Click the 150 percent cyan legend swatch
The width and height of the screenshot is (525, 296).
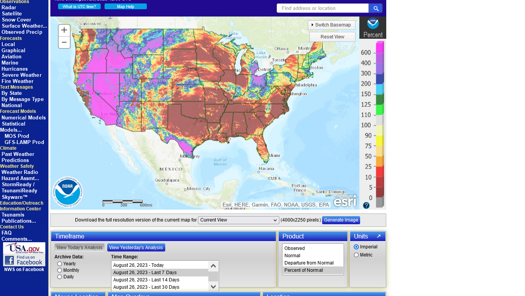tap(379, 89)
